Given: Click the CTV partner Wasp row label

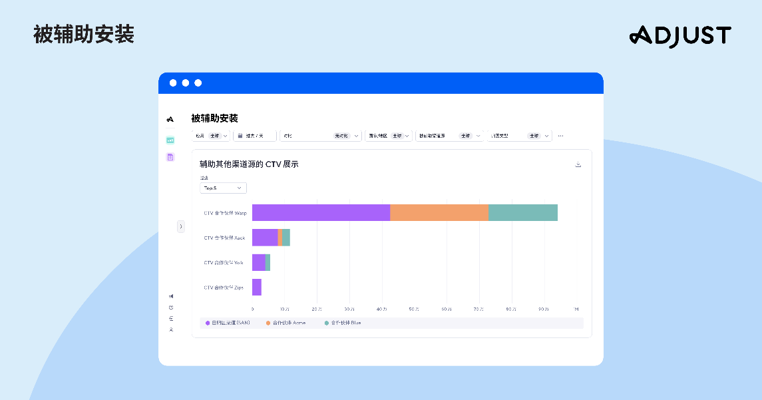Looking at the screenshot, I should pyautogui.click(x=225, y=213).
